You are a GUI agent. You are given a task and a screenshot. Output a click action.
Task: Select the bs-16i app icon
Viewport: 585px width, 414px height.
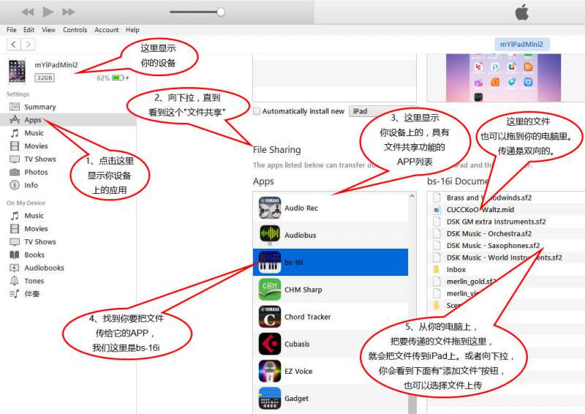coord(270,262)
